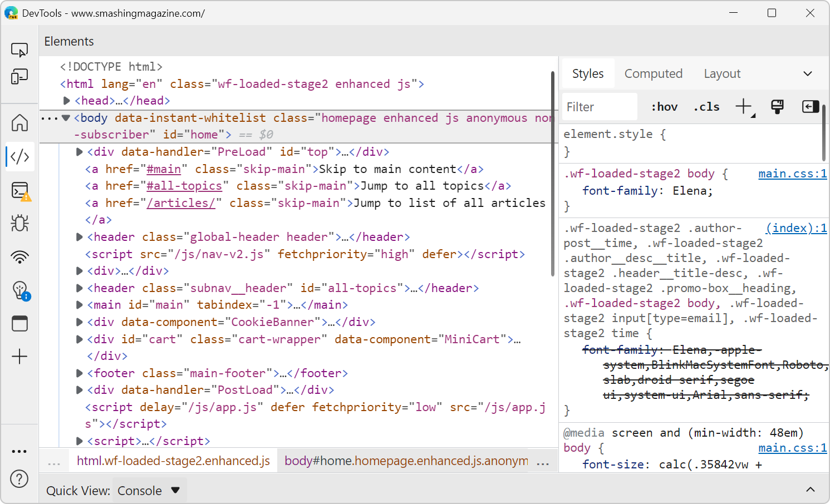
Task: Open the Application panel
Action: [x=19, y=323]
